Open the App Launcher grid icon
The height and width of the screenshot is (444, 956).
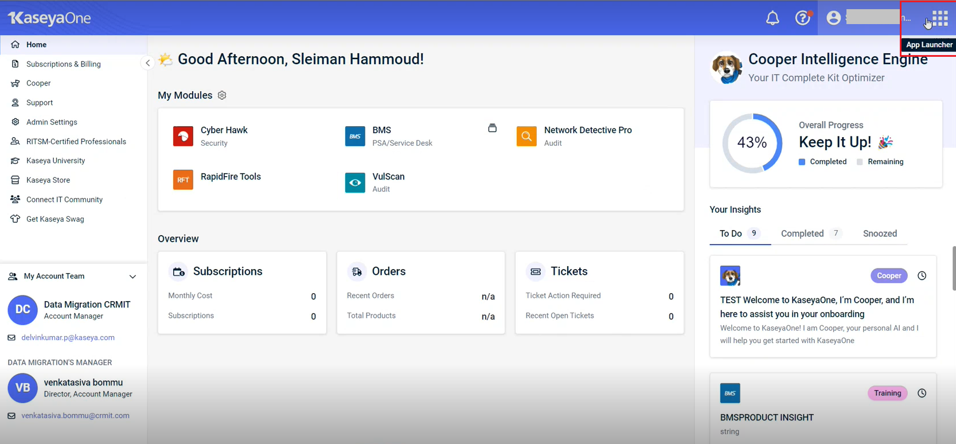[940, 18]
